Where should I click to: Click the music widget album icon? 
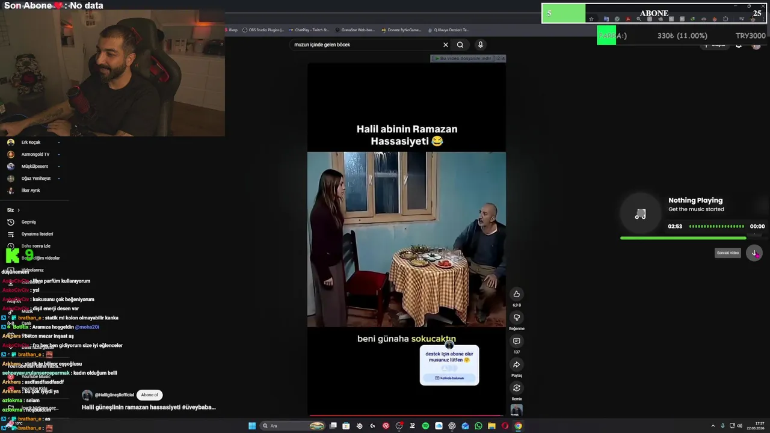click(x=640, y=214)
